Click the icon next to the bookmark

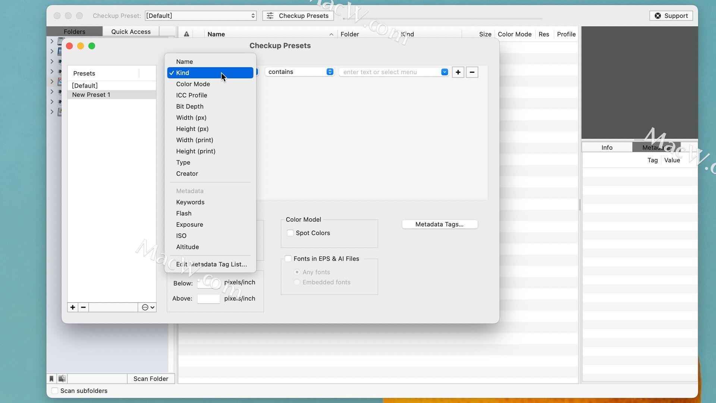pyautogui.click(x=62, y=379)
